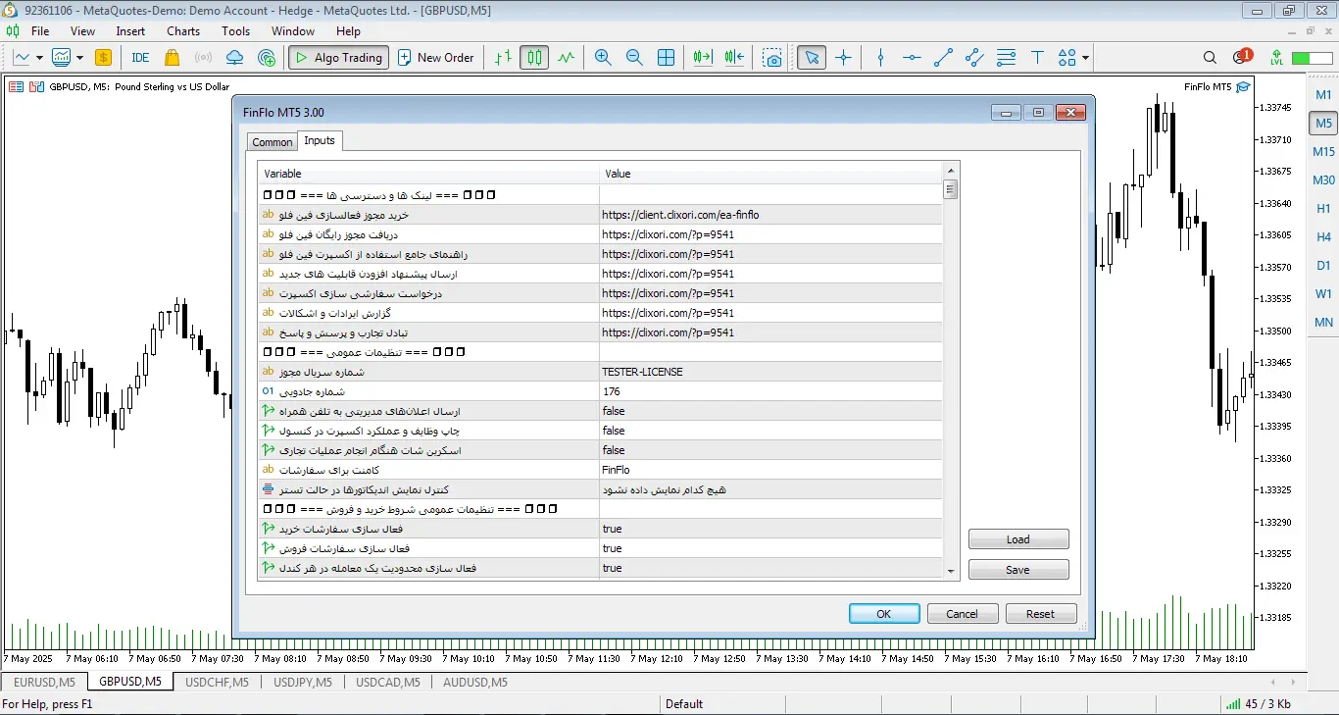Open the Insert menu
Image resolution: width=1339 pixels, height=715 pixels.
pyautogui.click(x=130, y=31)
